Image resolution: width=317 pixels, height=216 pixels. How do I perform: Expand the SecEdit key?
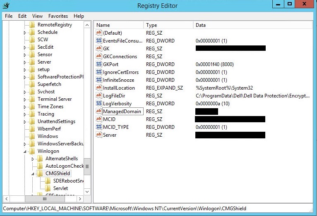pyautogui.click(x=25, y=47)
